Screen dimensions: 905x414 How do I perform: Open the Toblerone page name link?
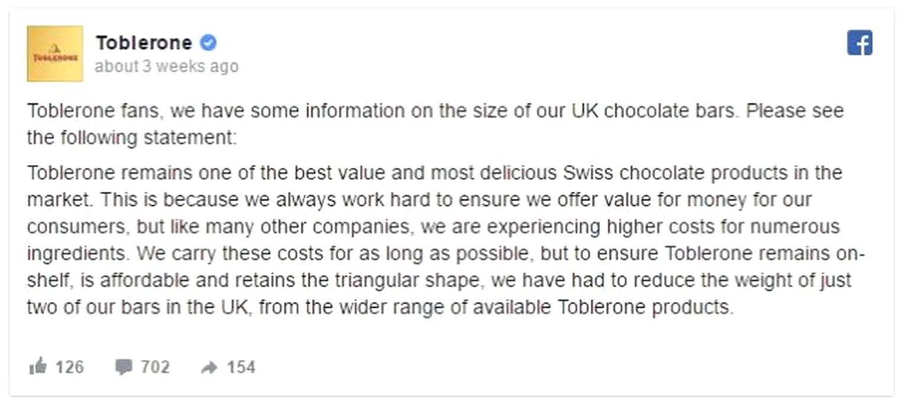144,43
